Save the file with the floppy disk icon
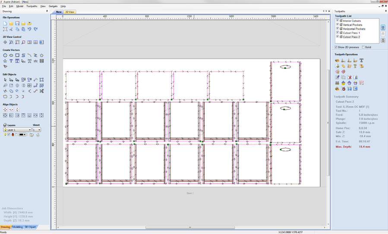 click(17, 23)
